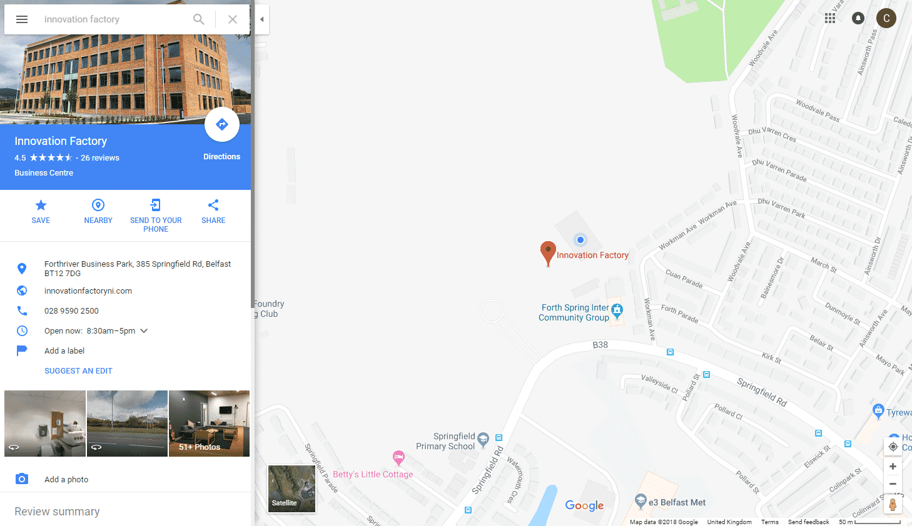This screenshot has width=912, height=526.
Task: Zoom out on the map
Action: (x=893, y=484)
